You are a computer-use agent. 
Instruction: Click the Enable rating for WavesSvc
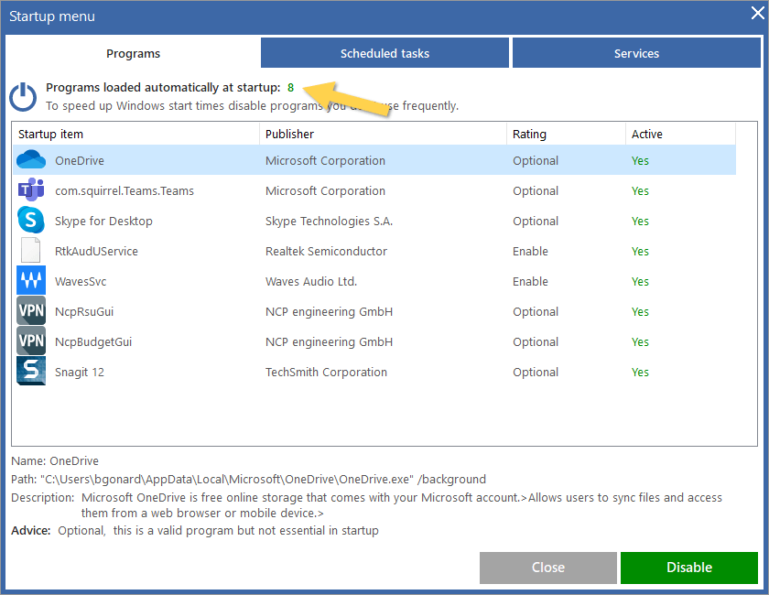point(530,282)
